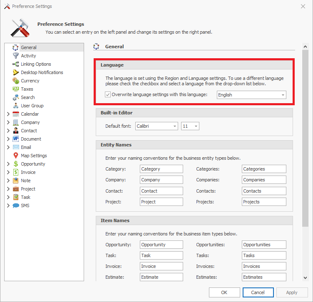Screen dimensions: 313x302
Task: Click the Category entity name field
Action: click(x=161, y=169)
